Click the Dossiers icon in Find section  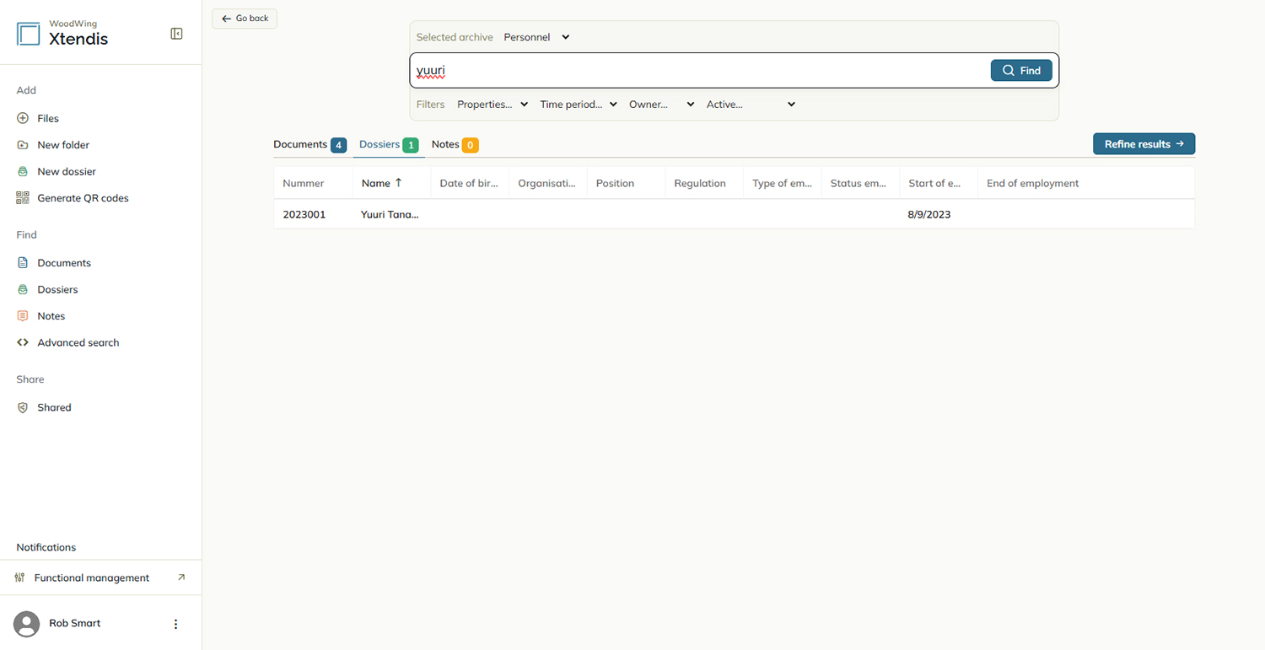point(23,289)
